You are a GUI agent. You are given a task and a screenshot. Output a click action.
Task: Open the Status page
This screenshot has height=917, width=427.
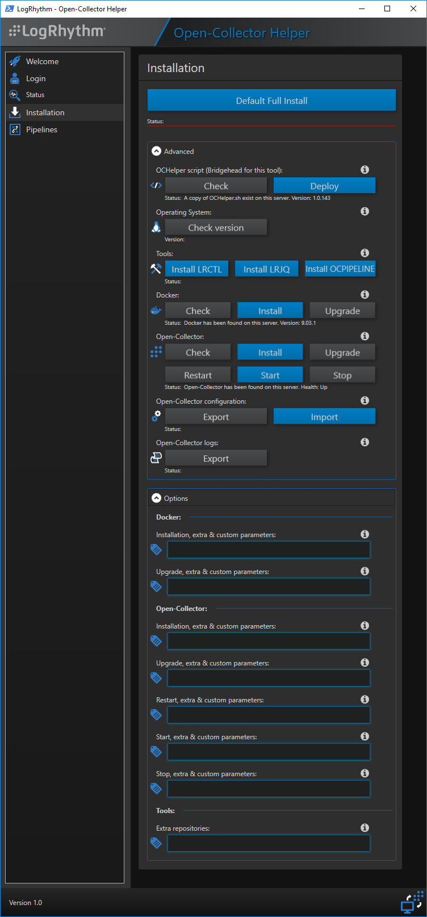[x=65, y=95]
